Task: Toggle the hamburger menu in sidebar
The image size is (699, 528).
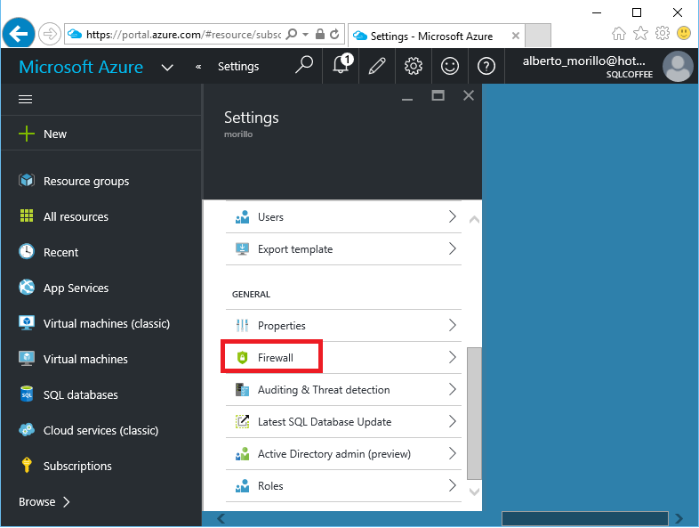Action: pyautogui.click(x=26, y=99)
